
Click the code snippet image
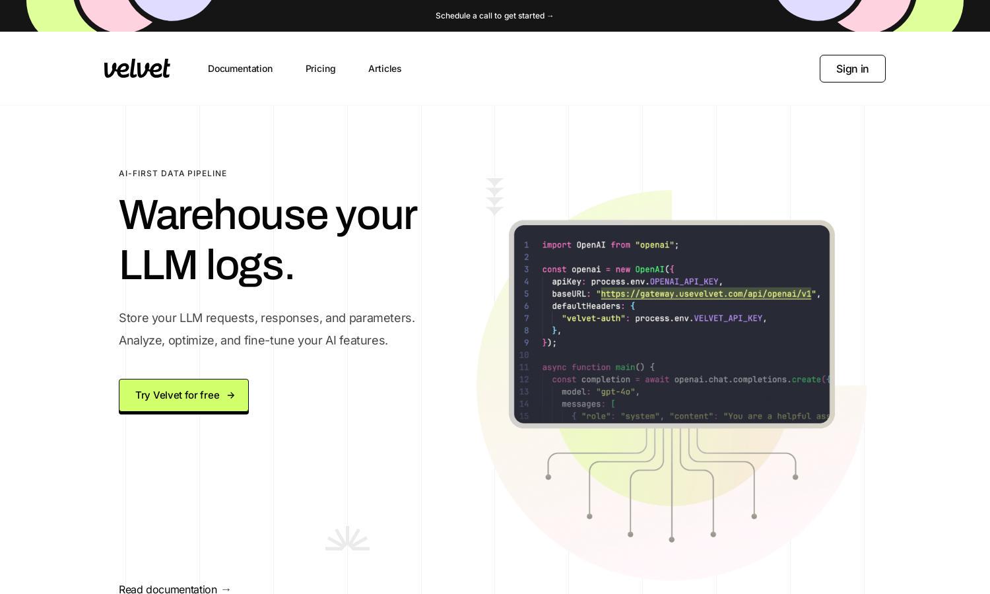672,324
